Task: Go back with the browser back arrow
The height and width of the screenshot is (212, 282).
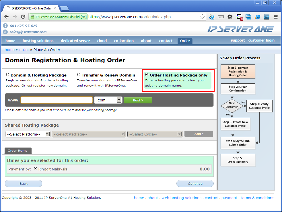Action: (x=6, y=17)
